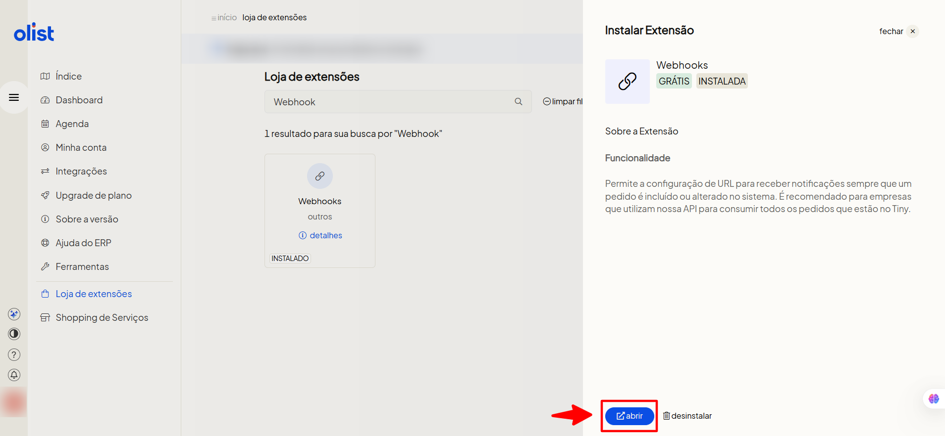Click the Funcionalidade heading

[x=637, y=158]
